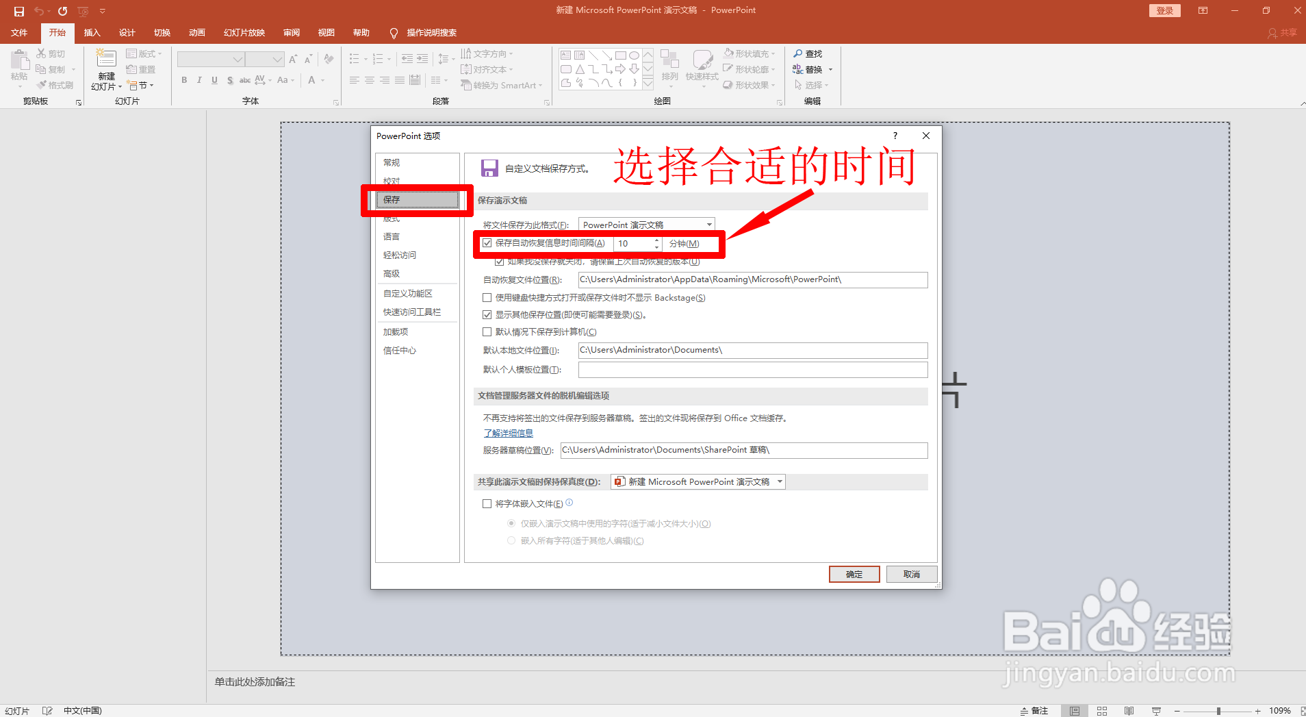The image size is (1306, 717).
Task: Click the AutoRecover file location field
Action: tap(753, 279)
